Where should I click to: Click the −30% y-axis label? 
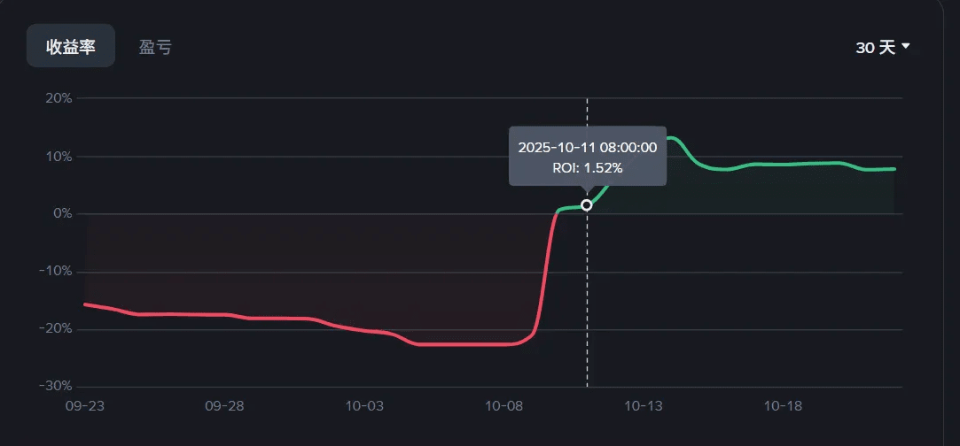coord(55,386)
